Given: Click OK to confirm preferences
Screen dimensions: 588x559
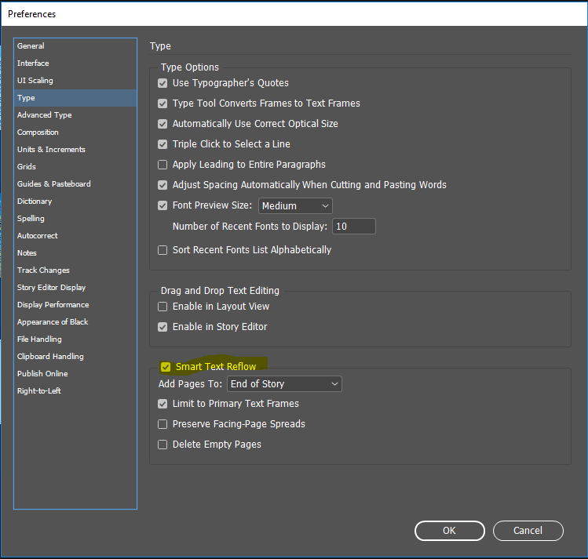Looking at the screenshot, I should (x=449, y=531).
